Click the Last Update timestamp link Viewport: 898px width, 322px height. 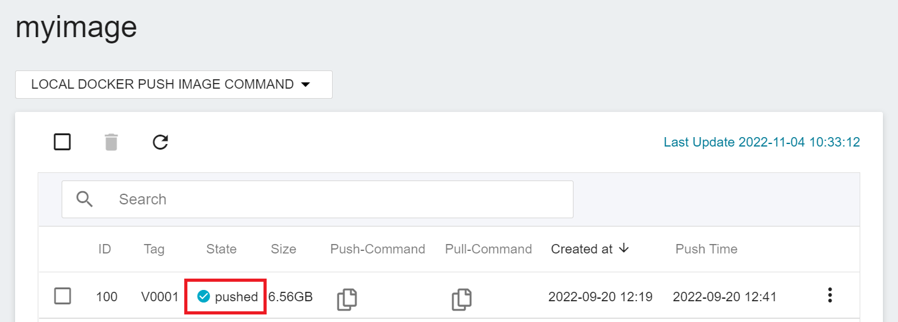(762, 142)
